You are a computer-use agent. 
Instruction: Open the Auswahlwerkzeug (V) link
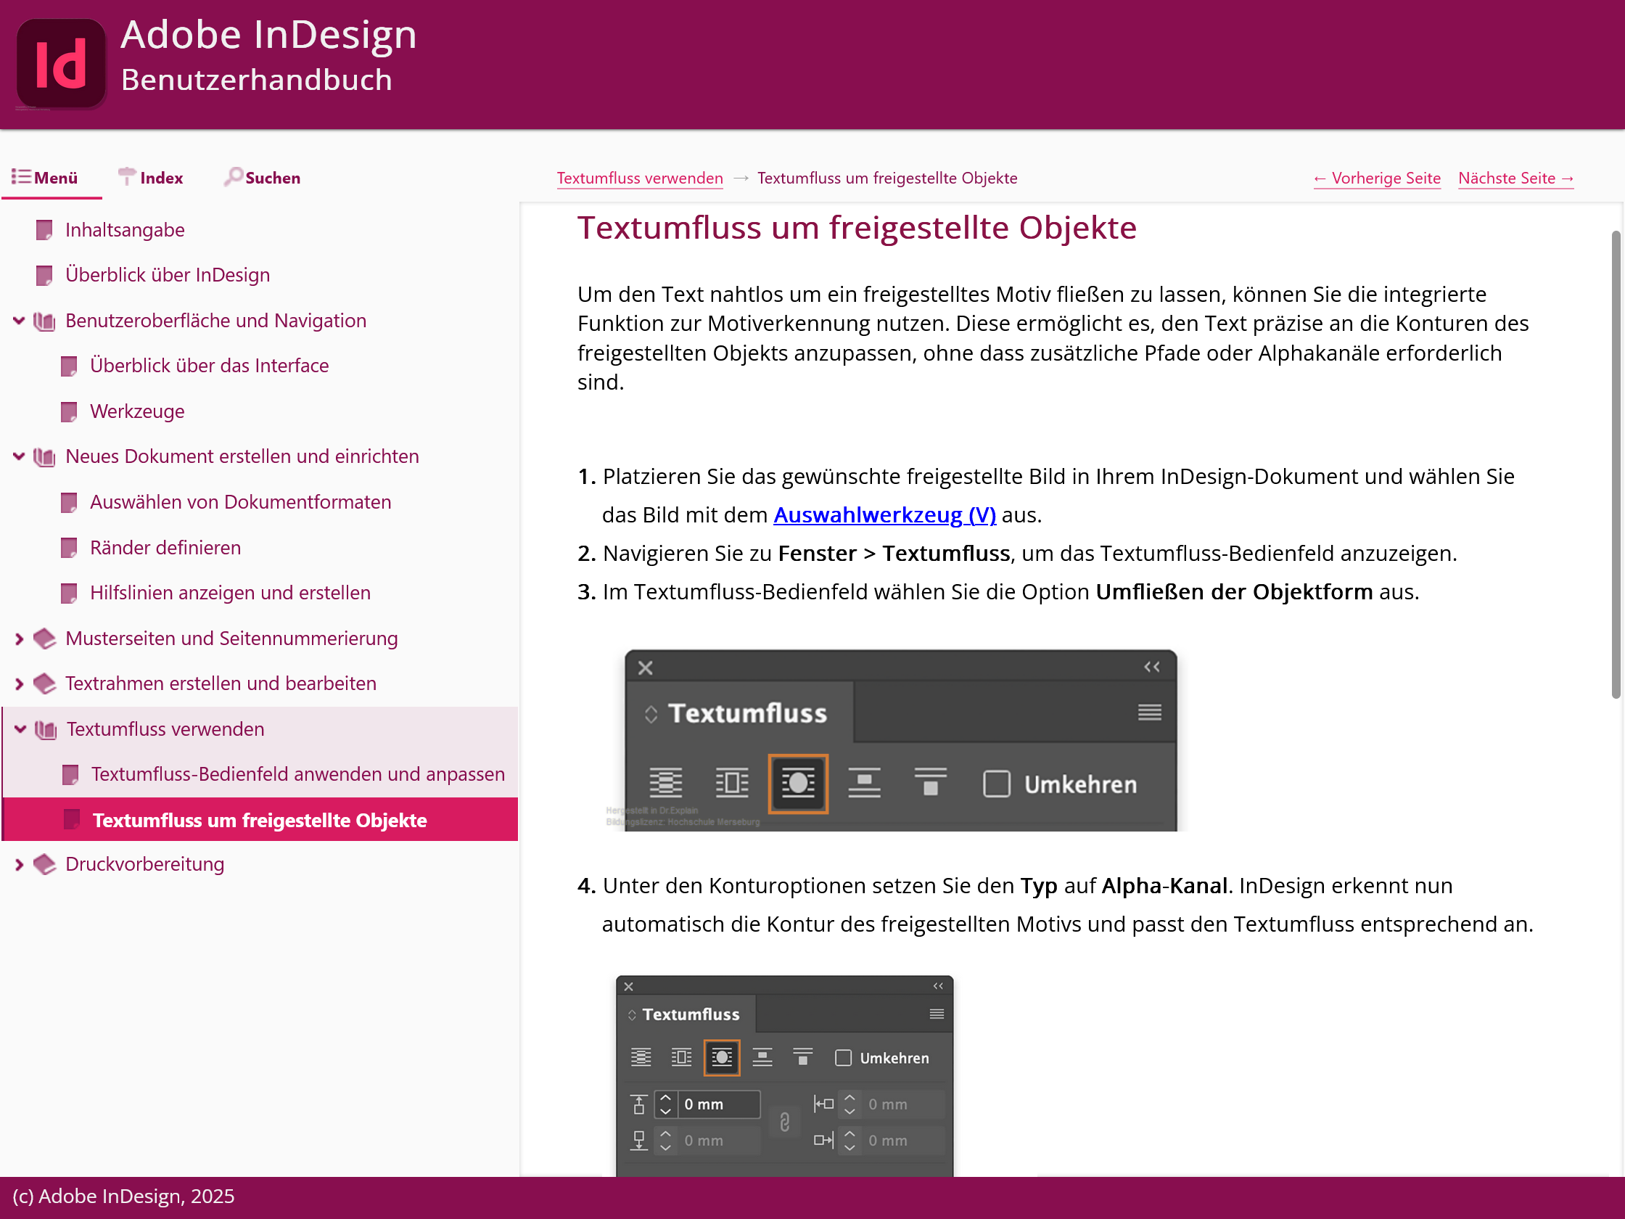tap(884, 514)
